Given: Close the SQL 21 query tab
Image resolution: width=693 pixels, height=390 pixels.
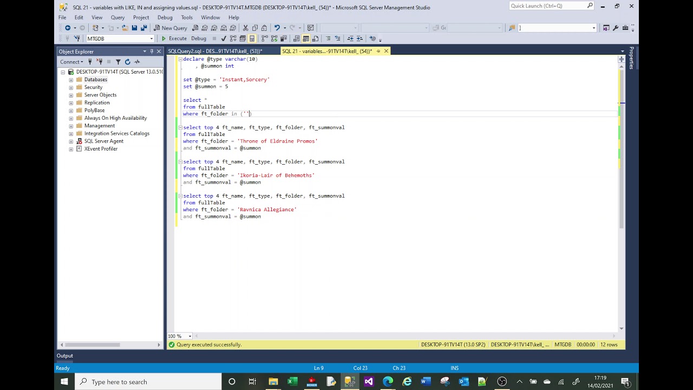Looking at the screenshot, I should coord(386,51).
